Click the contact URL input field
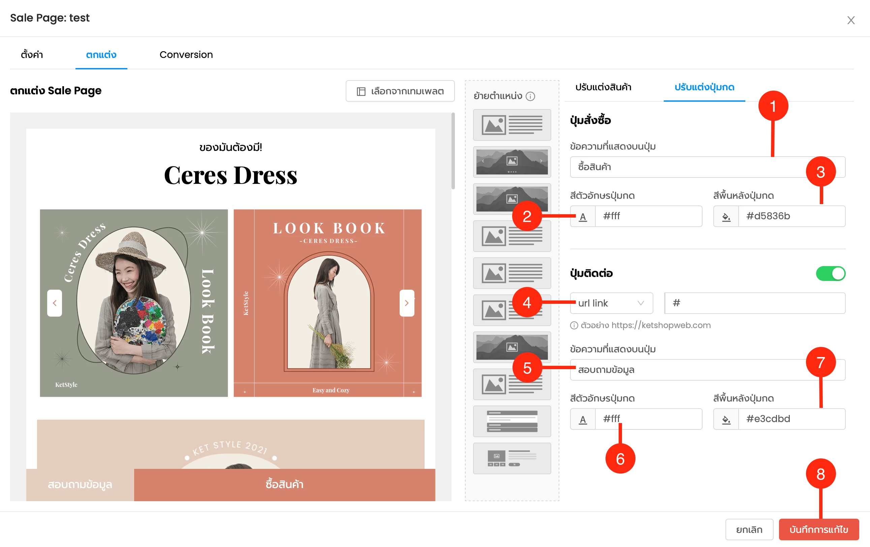Screen dimensions: 870x547 755,303
